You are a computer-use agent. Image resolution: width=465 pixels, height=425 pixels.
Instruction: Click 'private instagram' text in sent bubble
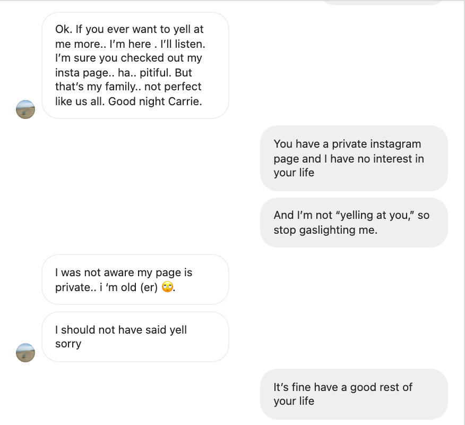(376, 144)
